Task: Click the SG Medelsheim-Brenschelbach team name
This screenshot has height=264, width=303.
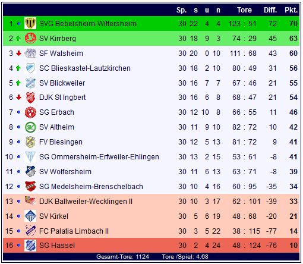Action: tap(91, 187)
